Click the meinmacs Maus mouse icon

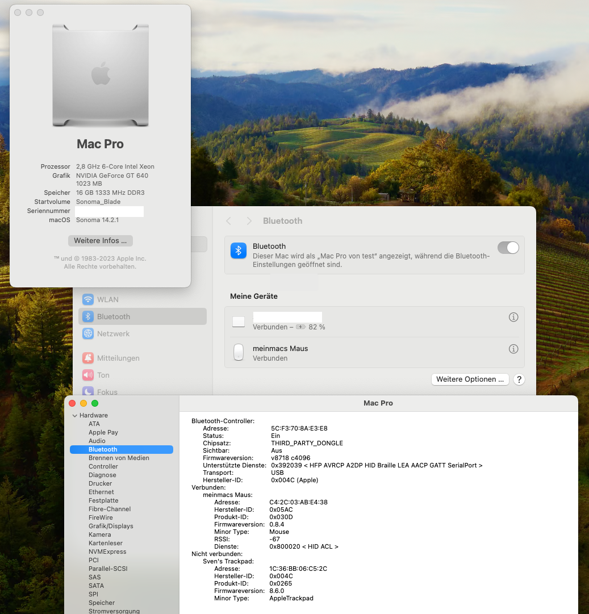click(x=239, y=352)
